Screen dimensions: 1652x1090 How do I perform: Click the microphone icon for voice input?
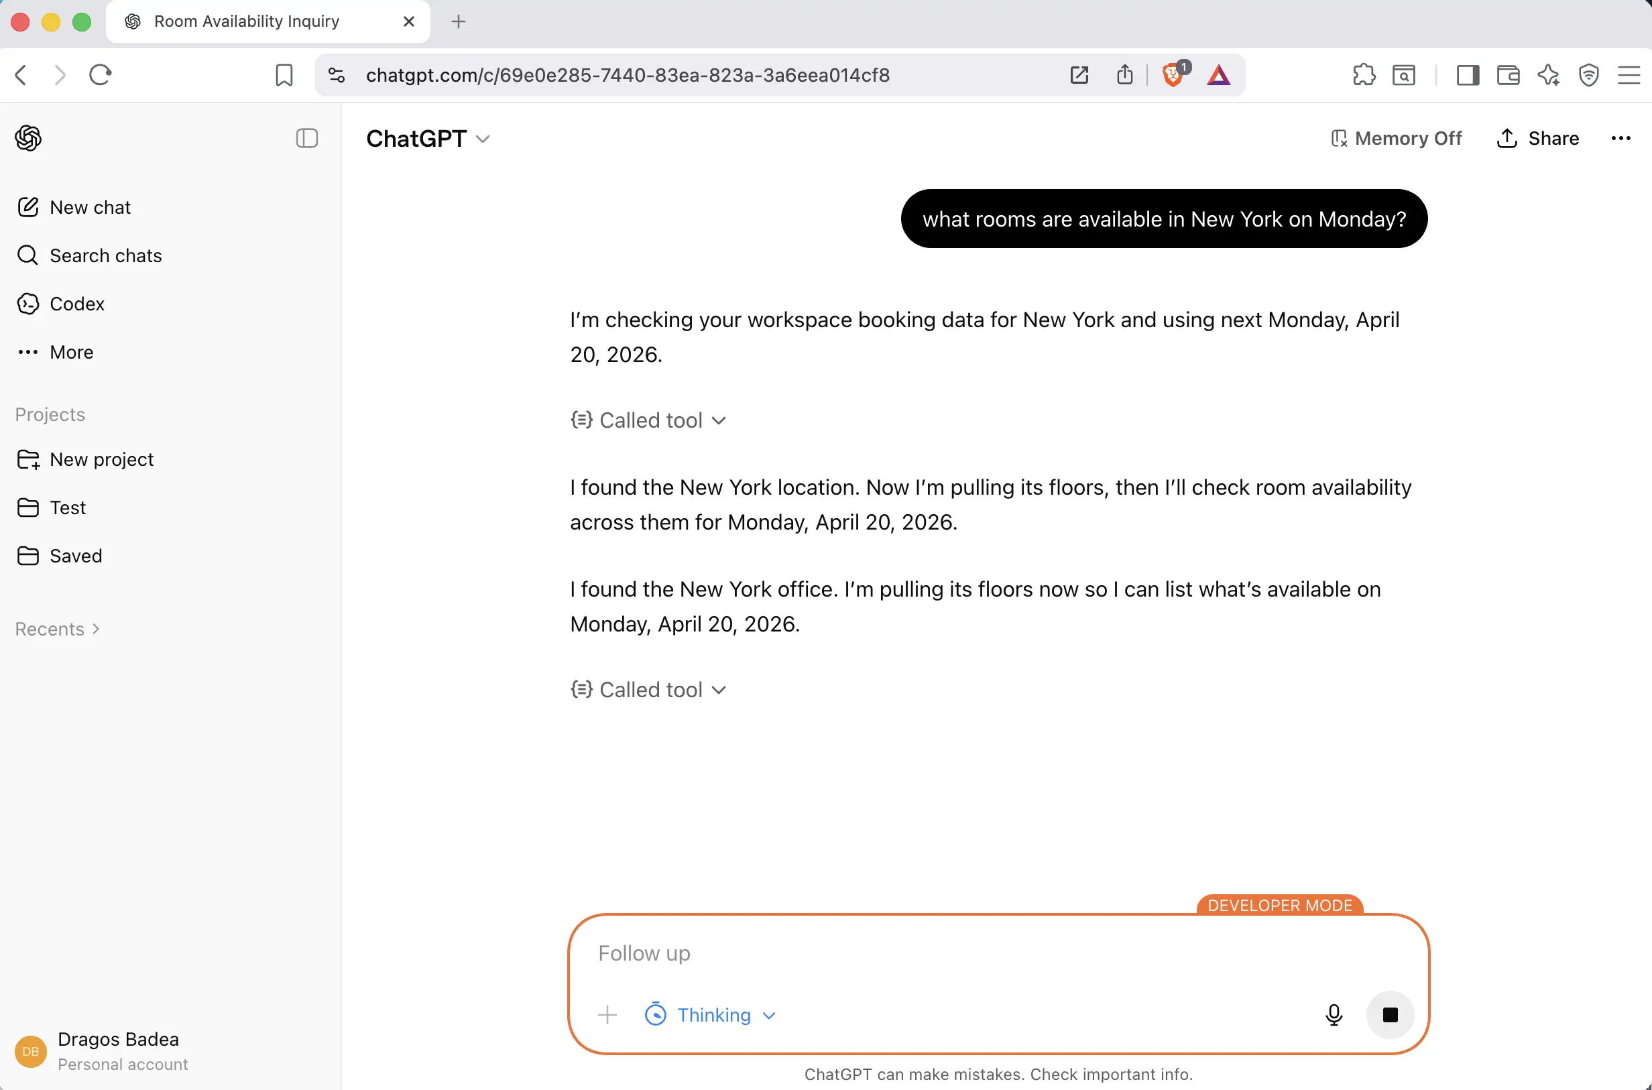(1333, 1014)
